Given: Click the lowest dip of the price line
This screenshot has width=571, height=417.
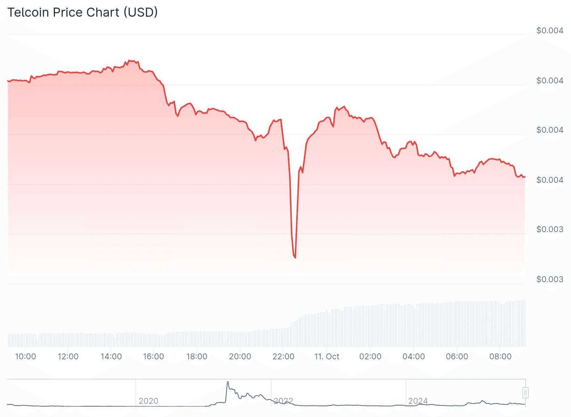Looking at the screenshot, I should pyautogui.click(x=295, y=257).
